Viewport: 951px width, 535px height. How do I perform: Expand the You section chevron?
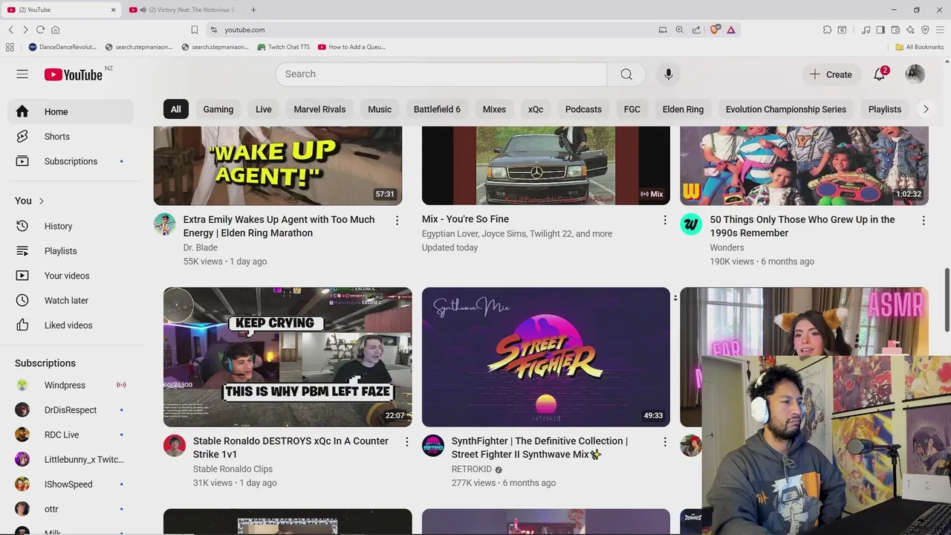tap(42, 201)
